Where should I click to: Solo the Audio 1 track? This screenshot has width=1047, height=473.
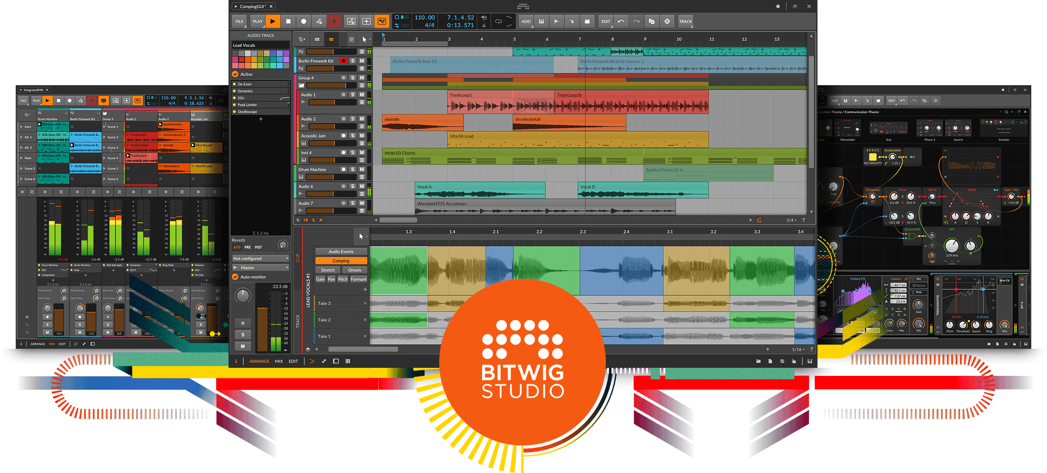(x=353, y=95)
